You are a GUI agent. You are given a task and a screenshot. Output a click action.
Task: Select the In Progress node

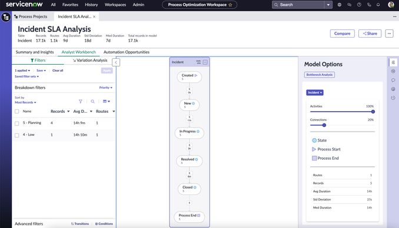pyautogui.click(x=189, y=133)
